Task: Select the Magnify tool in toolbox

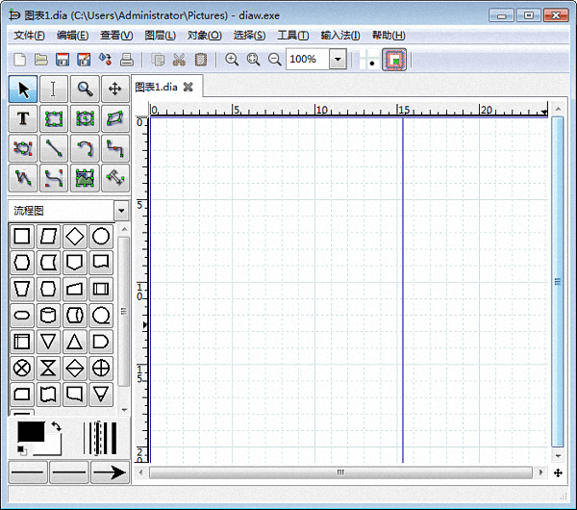Action: click(85, 89)
